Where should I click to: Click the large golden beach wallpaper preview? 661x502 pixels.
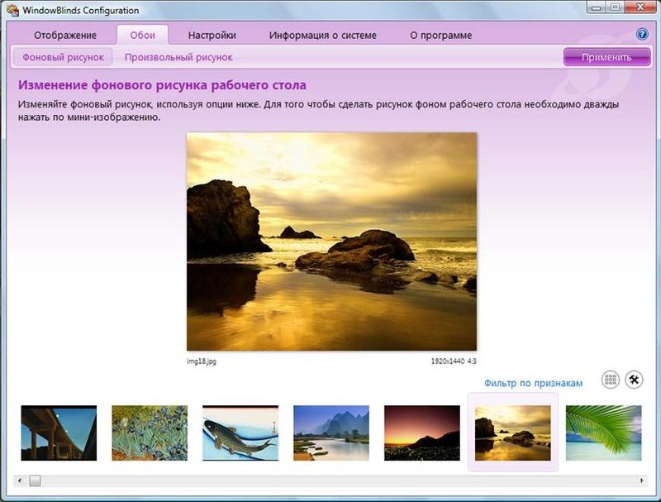[x=332, y=241]
